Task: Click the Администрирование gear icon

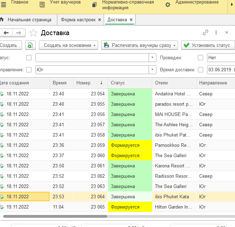Action: point(168,5)
